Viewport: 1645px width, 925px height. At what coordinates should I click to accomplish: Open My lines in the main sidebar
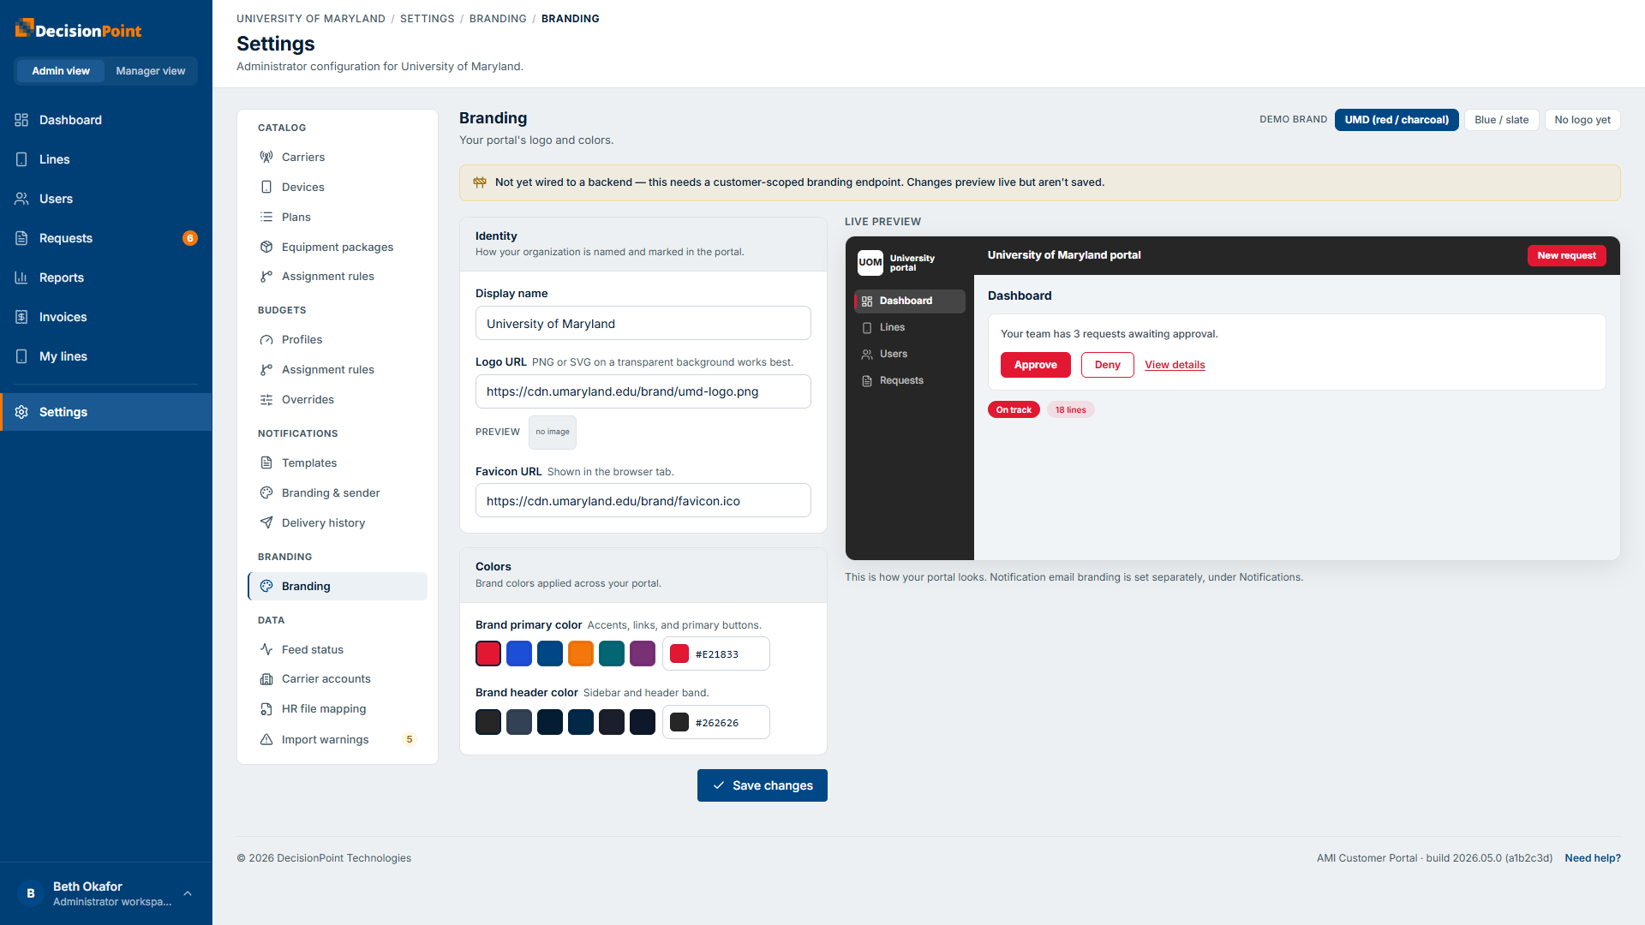[x=106, y=356]
